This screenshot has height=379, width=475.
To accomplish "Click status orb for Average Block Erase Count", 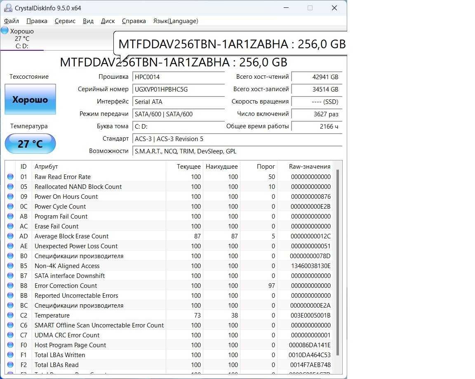I will 10,236.
